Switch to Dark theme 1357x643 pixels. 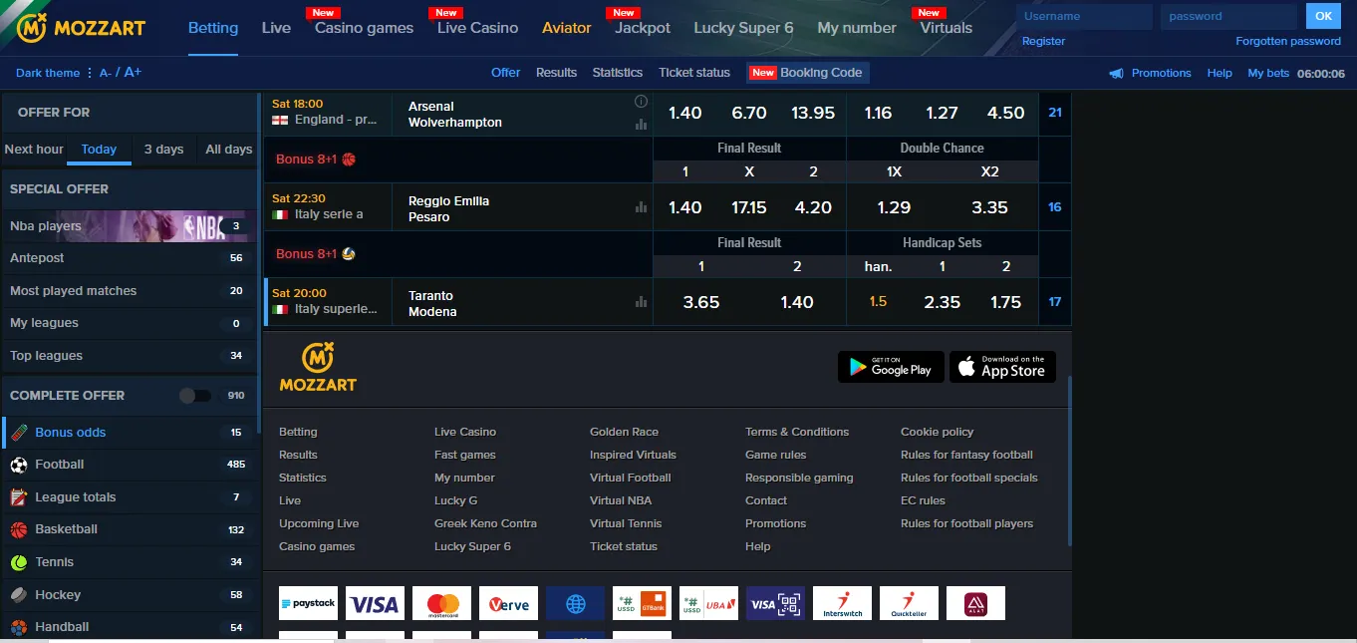[47, 73]
